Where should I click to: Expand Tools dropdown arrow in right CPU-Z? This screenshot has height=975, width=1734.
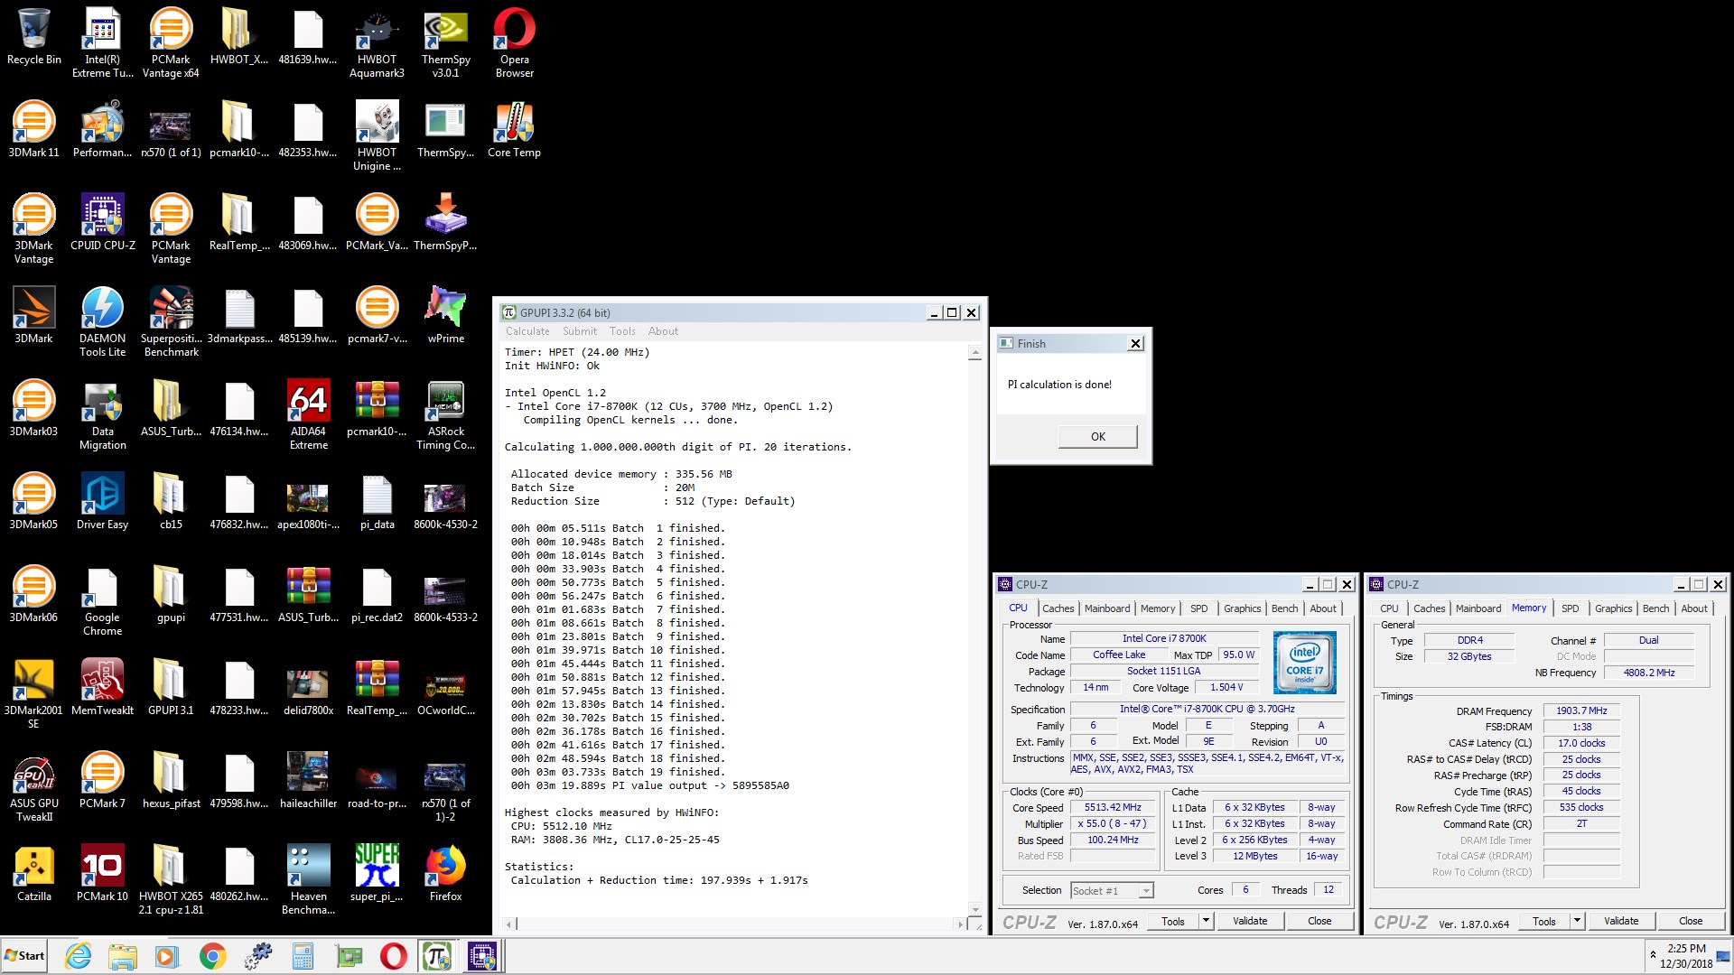1577,921
